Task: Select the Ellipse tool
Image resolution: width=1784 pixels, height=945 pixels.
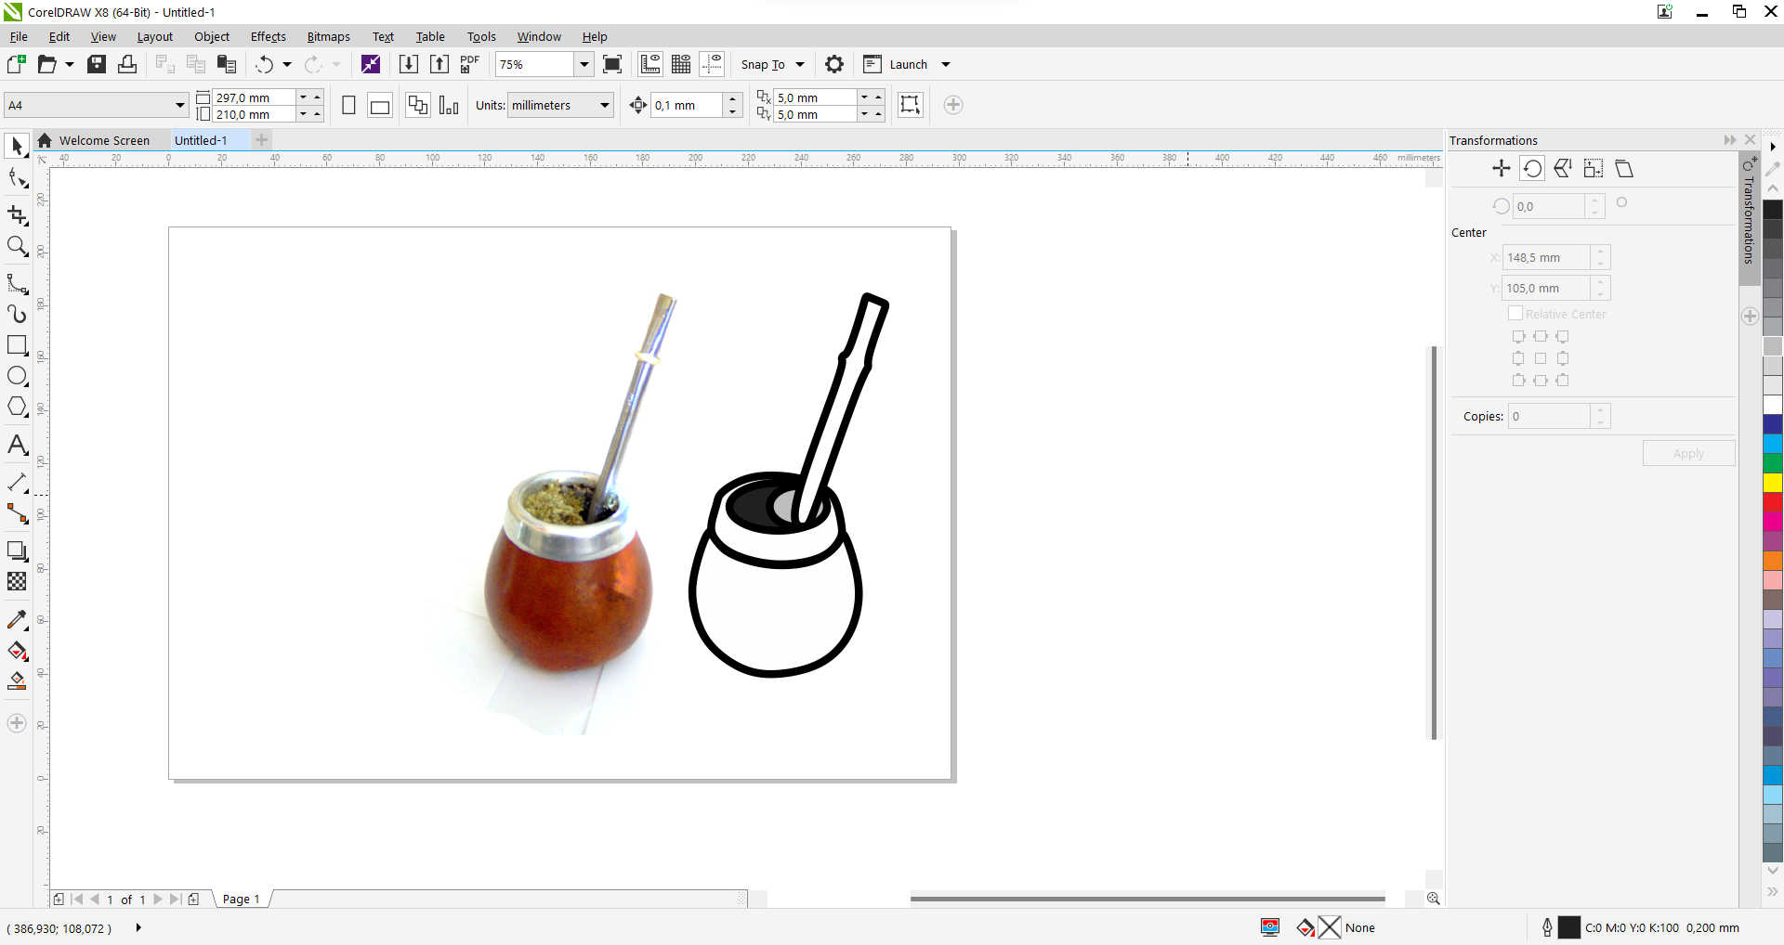Action: 17,376
